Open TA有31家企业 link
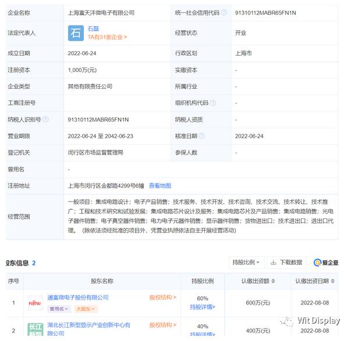Image resolution: width=344 pixels, height=341 pixels. click(107, 37)
